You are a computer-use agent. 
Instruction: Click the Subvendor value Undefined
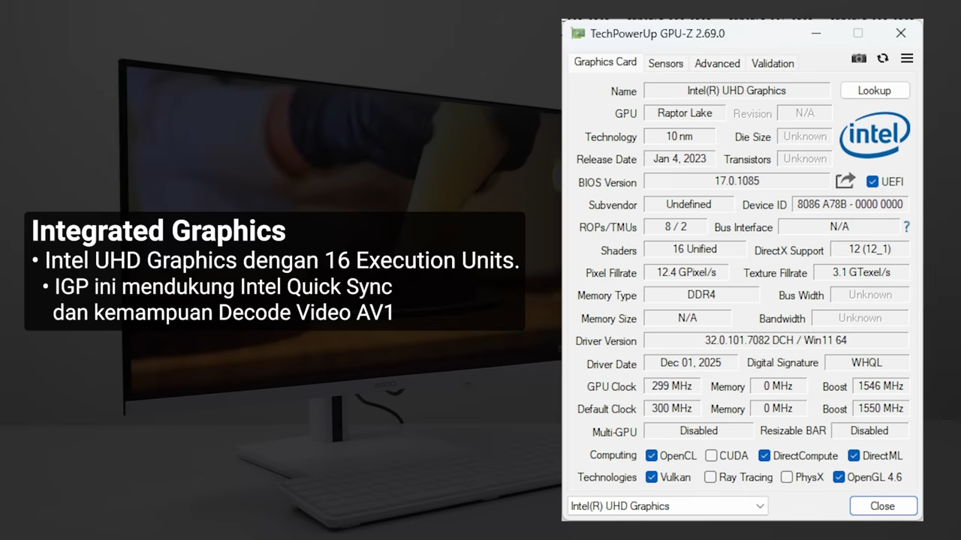(x=688, y=204)
